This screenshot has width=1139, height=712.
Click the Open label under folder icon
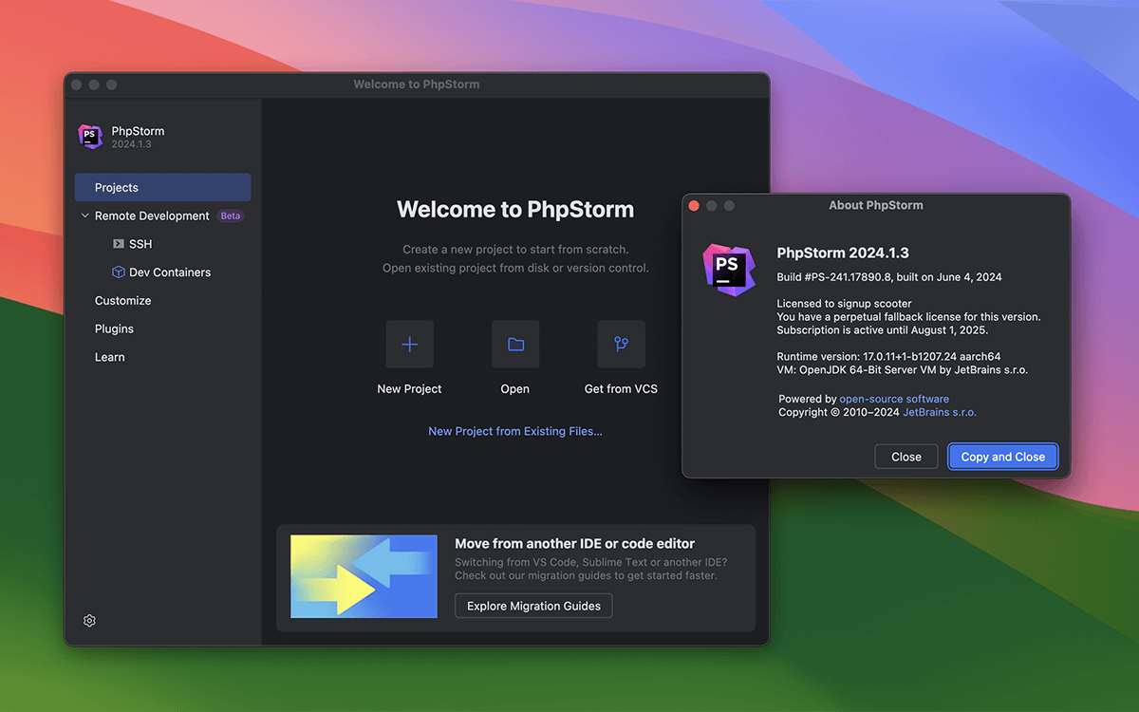point(515,388)
